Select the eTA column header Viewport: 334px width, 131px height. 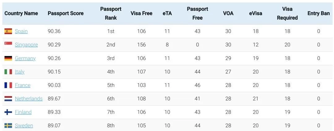(167, 13)
